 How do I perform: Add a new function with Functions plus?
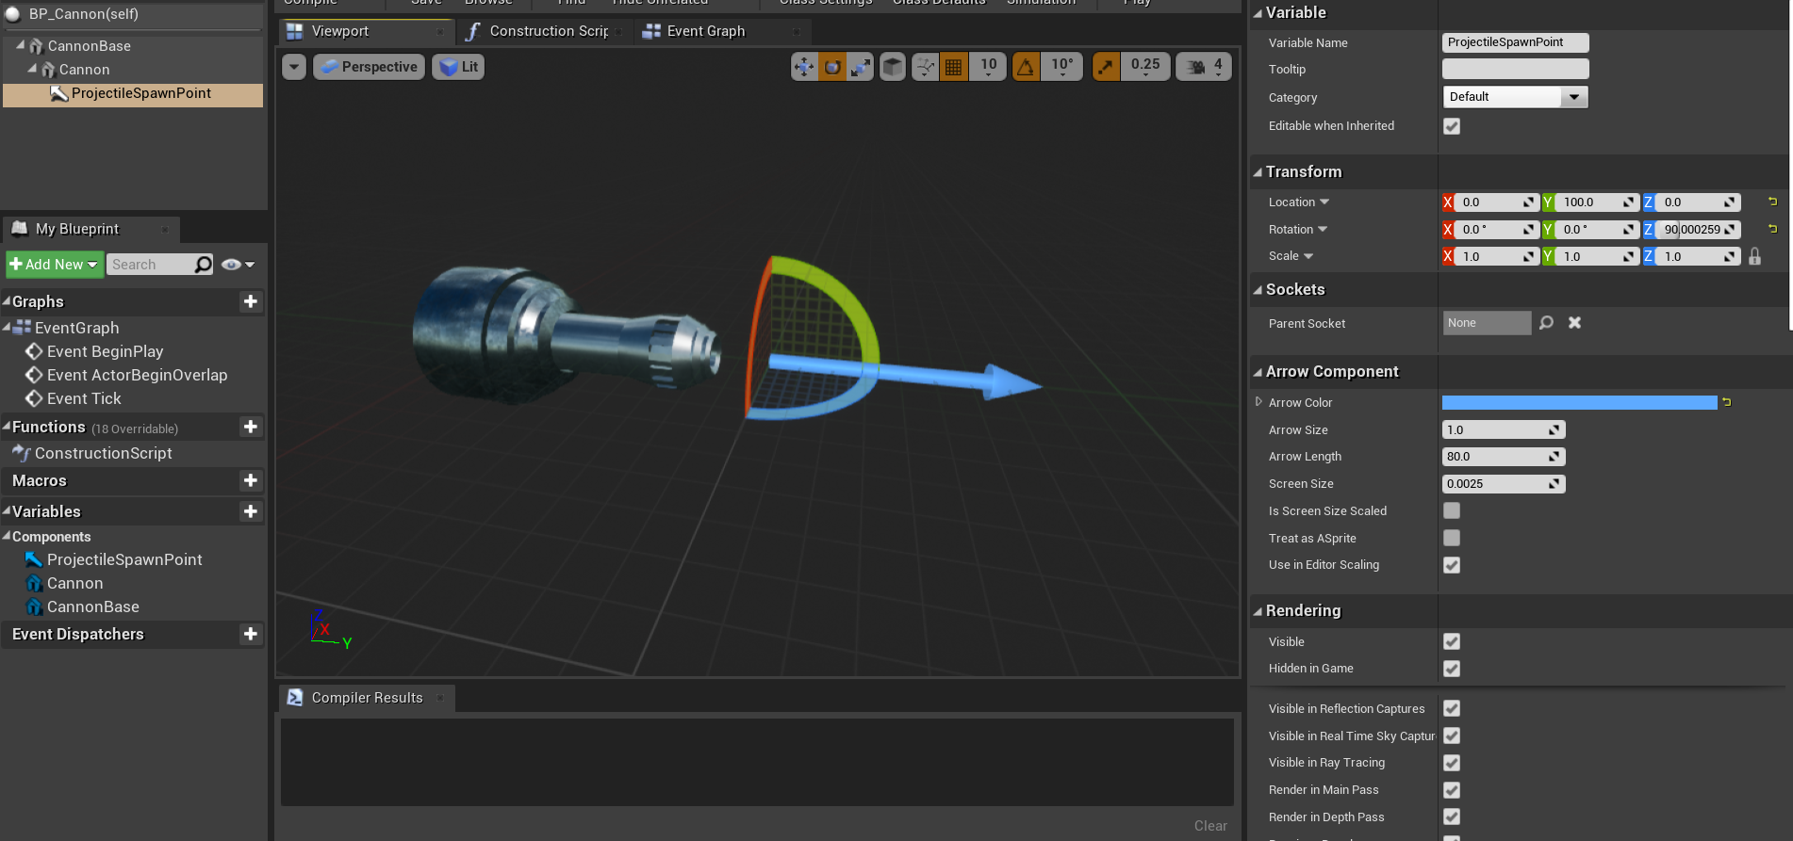click(251, 427)
